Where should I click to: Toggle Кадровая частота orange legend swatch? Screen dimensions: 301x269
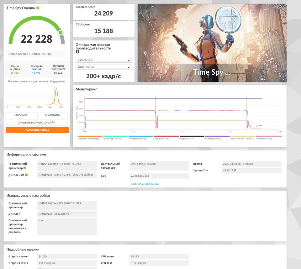pos(90,136)
